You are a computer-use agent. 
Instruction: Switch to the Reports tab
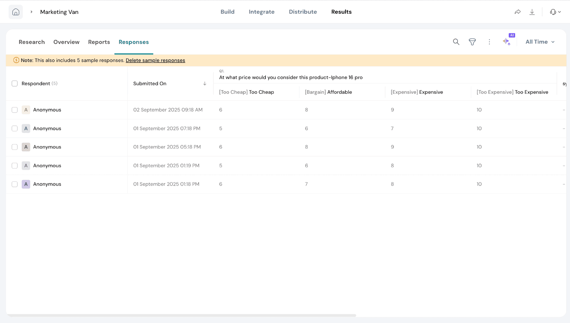coord(99,42)
